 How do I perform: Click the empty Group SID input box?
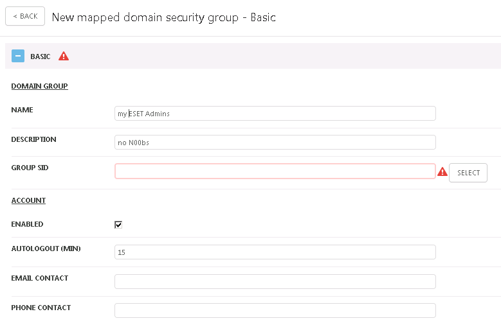tap(275, 171)
